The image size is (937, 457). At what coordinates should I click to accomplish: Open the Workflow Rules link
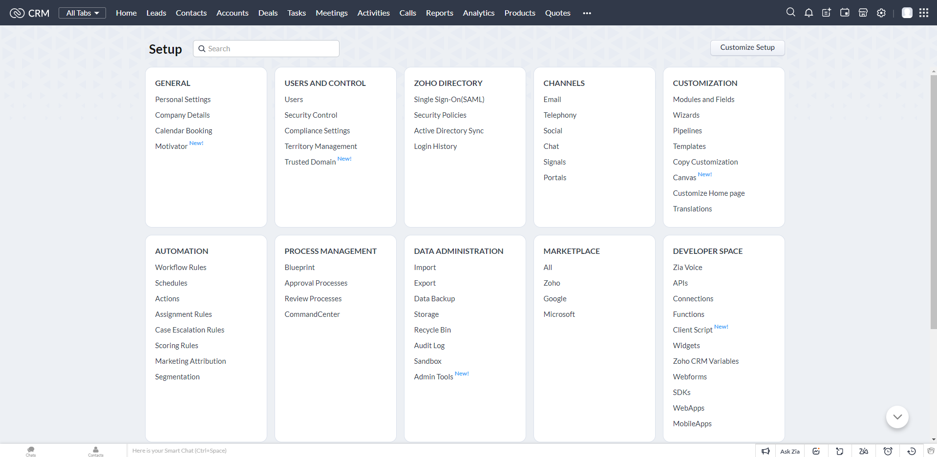(181, 268)
